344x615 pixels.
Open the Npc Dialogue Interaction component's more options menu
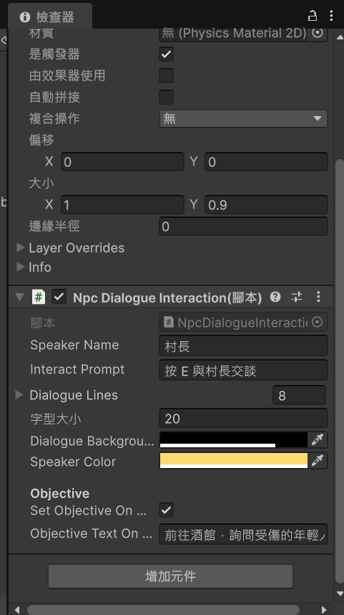(x=318, y=297)
